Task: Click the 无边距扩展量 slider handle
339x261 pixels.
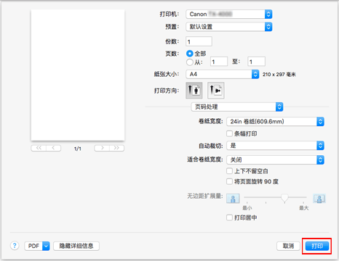Action: [x=284, y=198]
